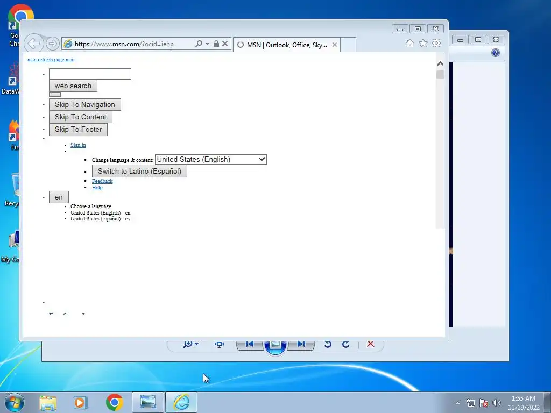551x413 pixels.
Task: Select United States (English) - en text
Action: 100,213
